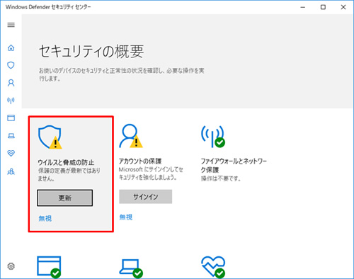354x279 pixels.
Task: Open the ファイアウォールとネットワーク保護 tile title
Action: click(x=234, y=165)
